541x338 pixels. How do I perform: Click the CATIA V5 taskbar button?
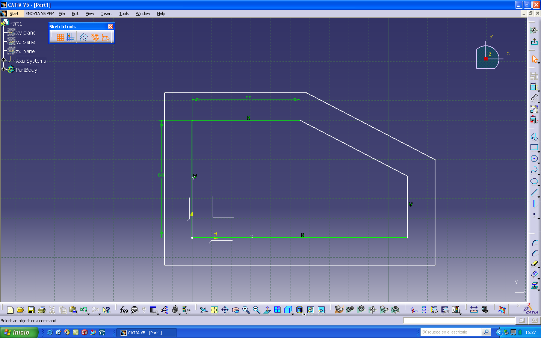[147, 333]
